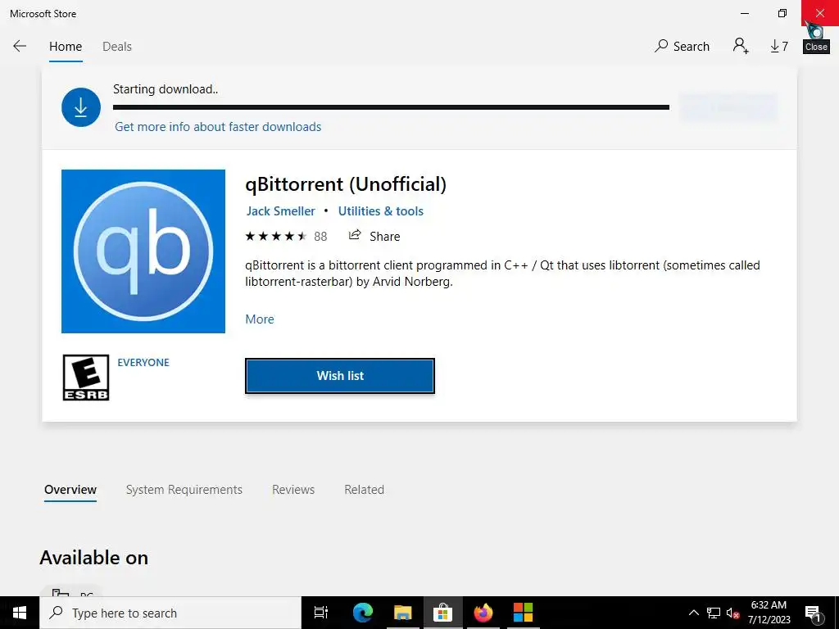Viewport: 839px width, 629px height.
Task: Open network status tray icon
Action: (x=714, y=613)
